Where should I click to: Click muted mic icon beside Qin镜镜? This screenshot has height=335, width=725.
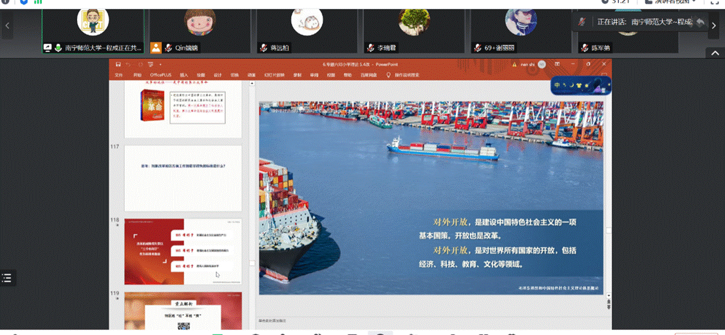[169, 48]
